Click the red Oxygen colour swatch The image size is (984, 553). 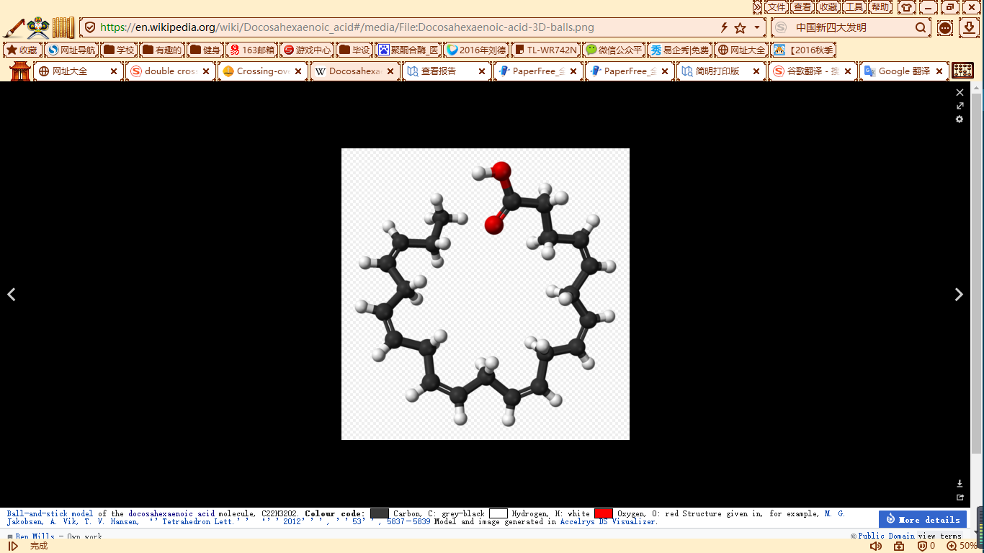pyautogui.click(x=603, y=514)
